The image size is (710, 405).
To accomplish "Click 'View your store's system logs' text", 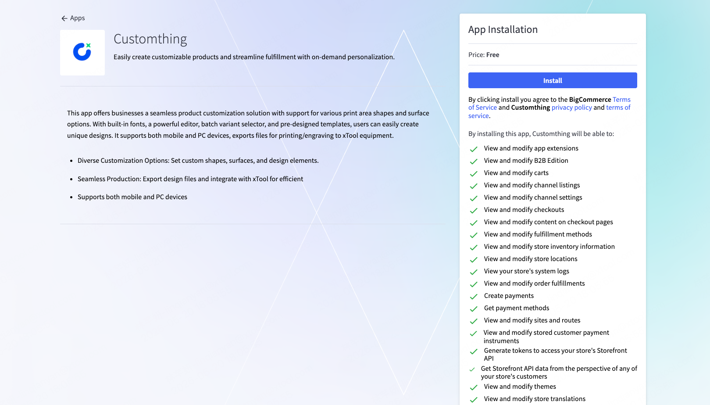I will [527, 271].
